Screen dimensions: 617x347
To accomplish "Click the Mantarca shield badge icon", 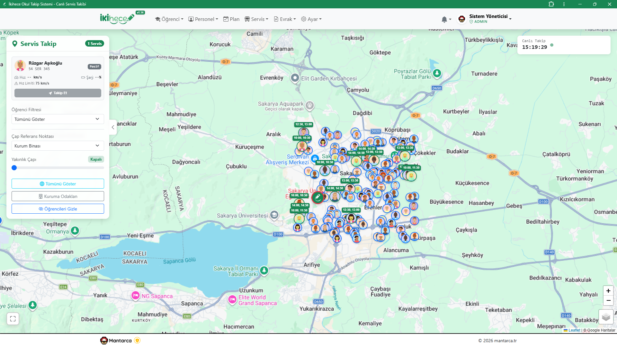I will click(137, 340).
